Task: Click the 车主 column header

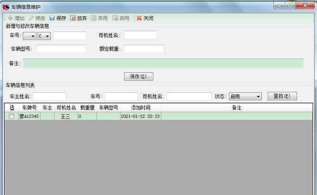Action: pyautogui.click(x=47, y=107)
